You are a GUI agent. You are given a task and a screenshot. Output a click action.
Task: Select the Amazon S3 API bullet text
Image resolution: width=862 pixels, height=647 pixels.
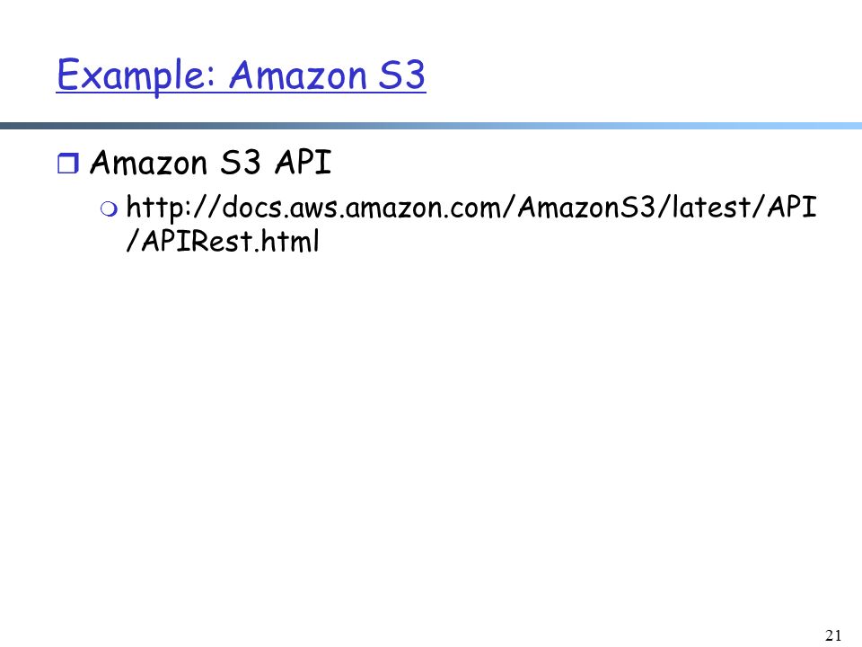[x=210, y=163]
